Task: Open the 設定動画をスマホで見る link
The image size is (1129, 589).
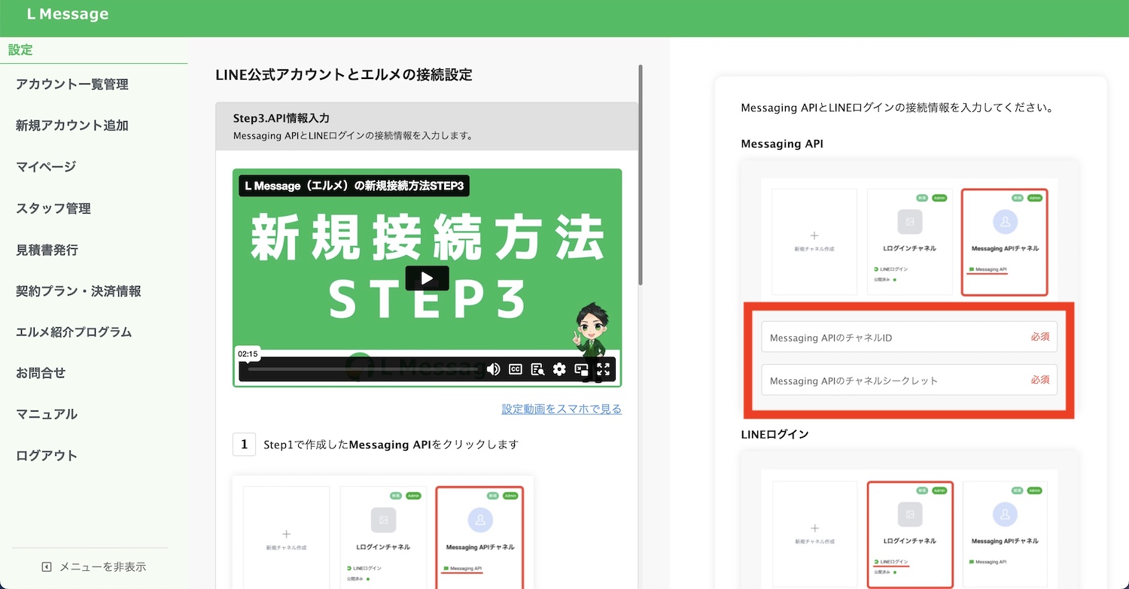Action: (561, 409)
